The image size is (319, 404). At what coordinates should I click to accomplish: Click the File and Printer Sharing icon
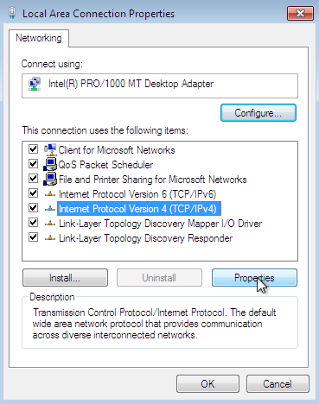(50, 180)
